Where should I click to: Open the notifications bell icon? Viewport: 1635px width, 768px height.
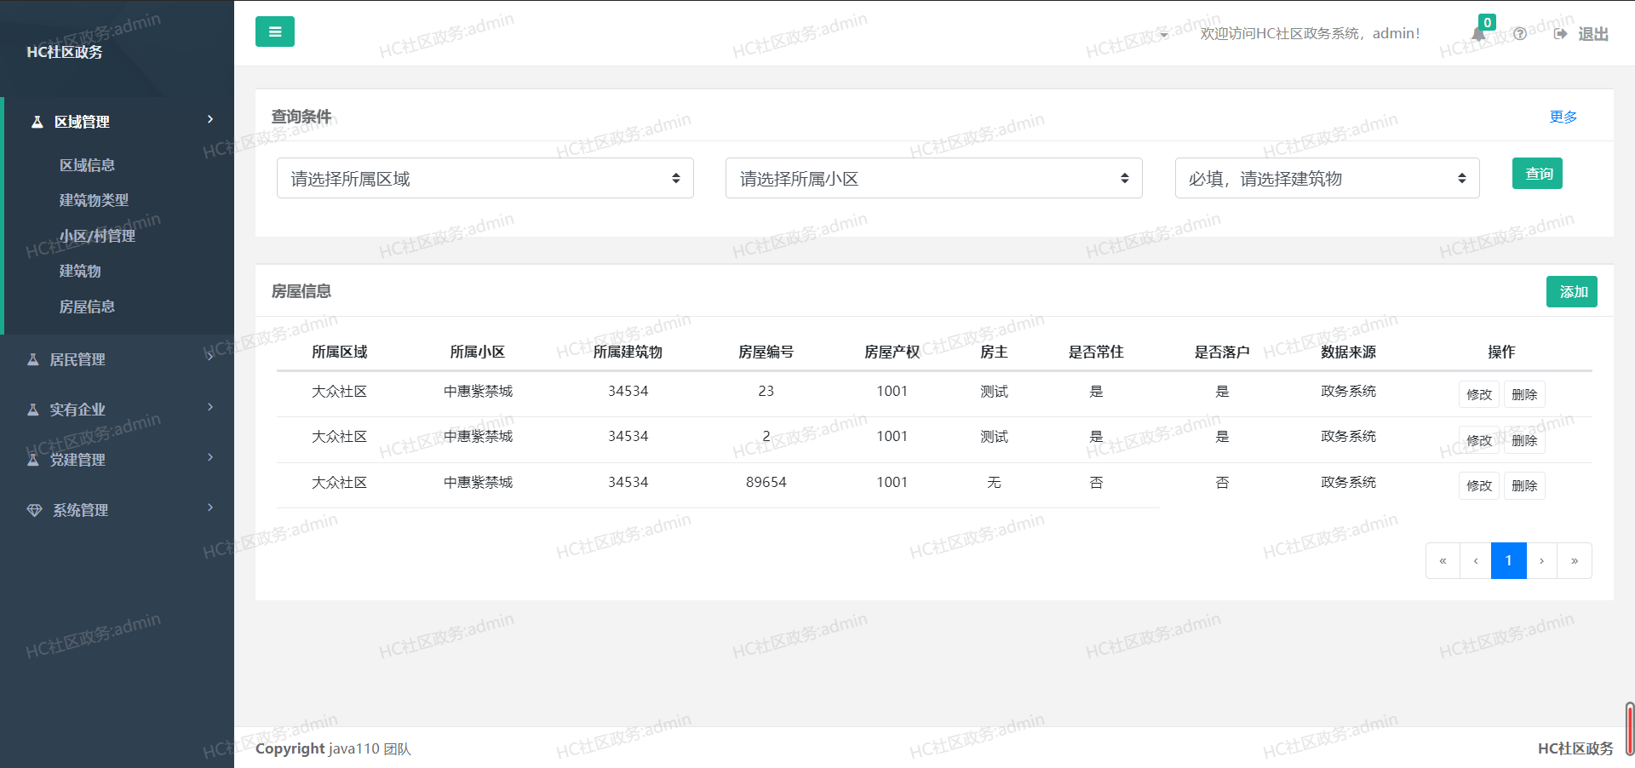(x=1479, y=34)
